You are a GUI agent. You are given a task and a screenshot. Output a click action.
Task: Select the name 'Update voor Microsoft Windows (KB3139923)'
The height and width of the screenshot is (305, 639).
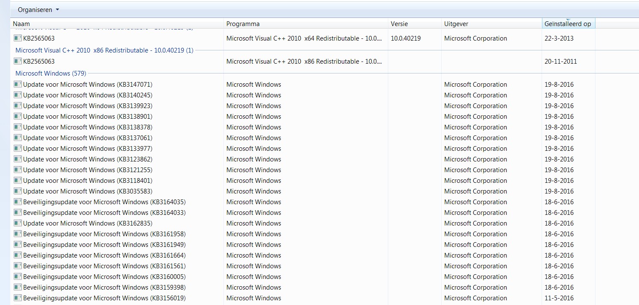[88, 106]
